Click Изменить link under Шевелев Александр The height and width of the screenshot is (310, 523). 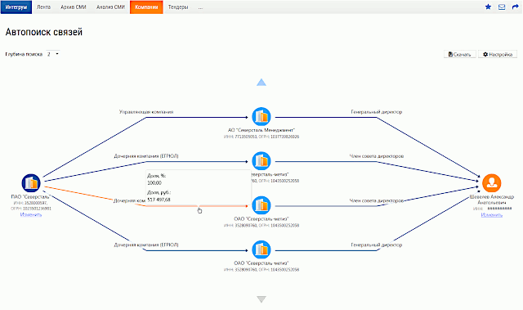click(x=492, y=215)
